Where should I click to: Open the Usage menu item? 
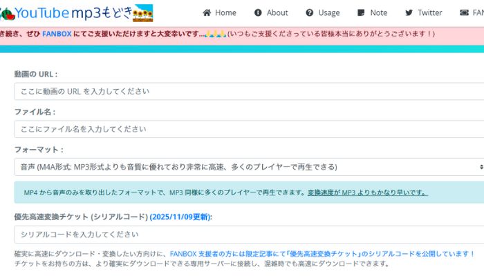coord(323,12)
